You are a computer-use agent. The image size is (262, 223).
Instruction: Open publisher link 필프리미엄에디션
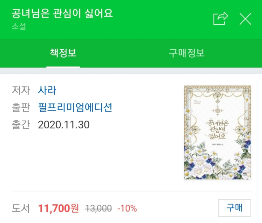pos(75,108)
